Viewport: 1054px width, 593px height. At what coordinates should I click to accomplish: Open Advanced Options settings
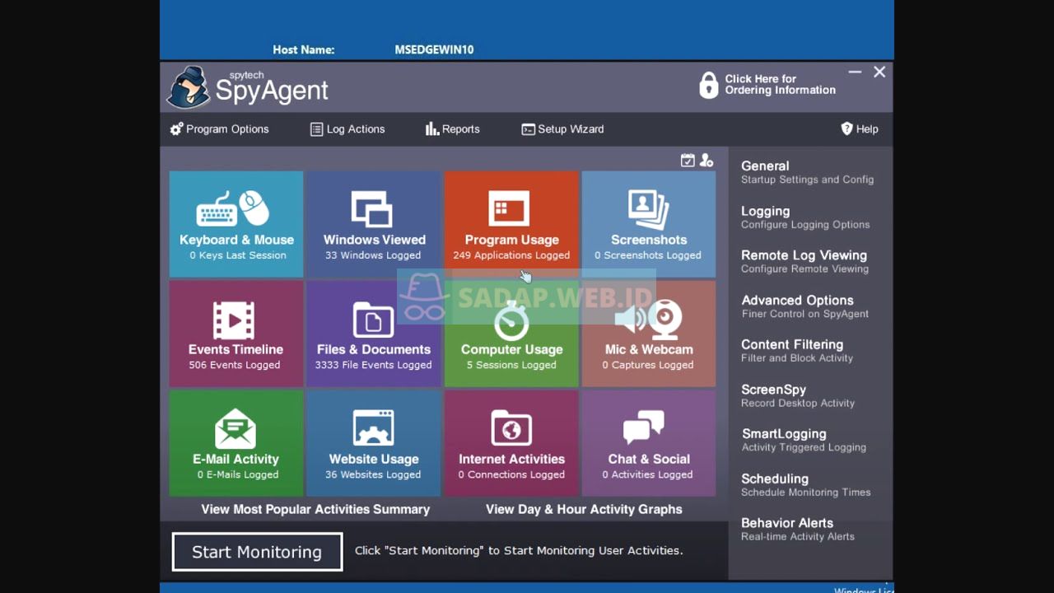pos(804,306)
